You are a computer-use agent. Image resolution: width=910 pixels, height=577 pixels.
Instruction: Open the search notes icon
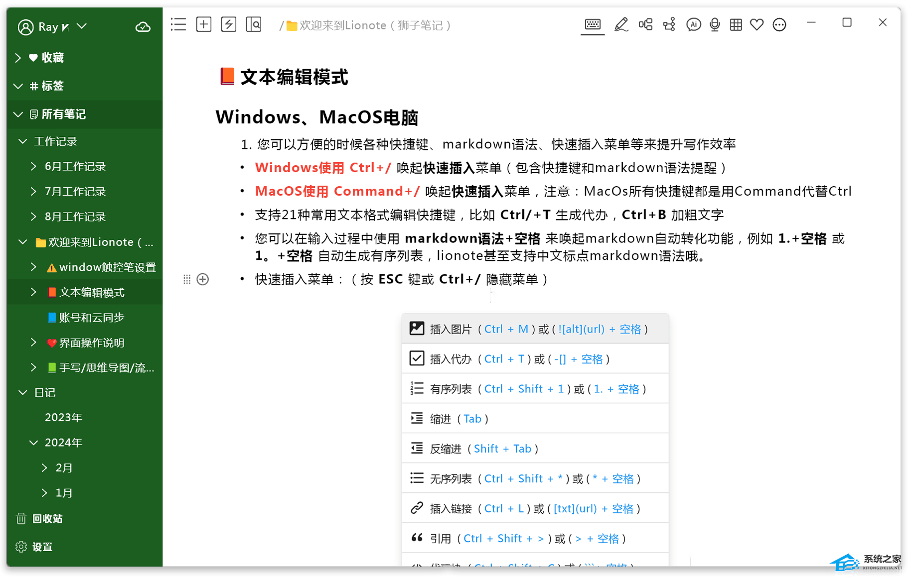[x=254, y=24]
